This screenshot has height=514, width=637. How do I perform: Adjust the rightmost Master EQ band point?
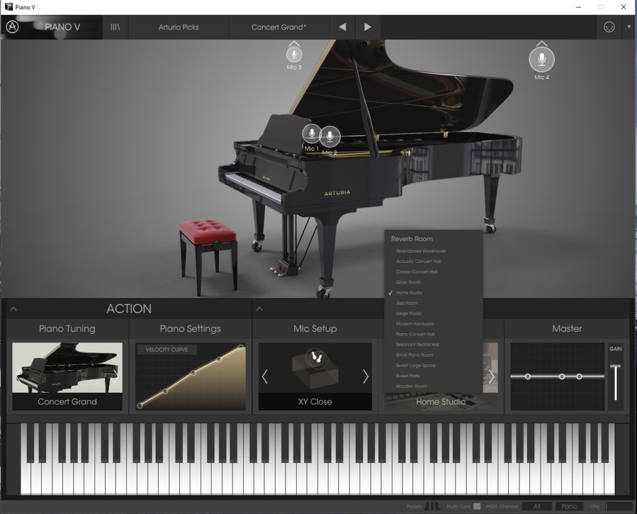coord(579,377)
